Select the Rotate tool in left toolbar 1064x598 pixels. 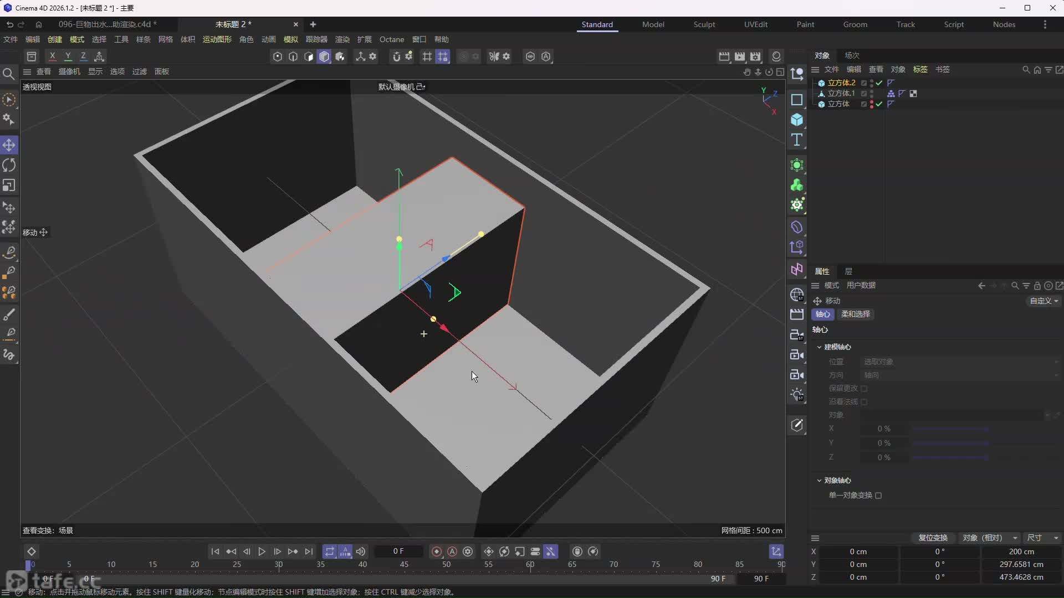[x=9, y=165]
